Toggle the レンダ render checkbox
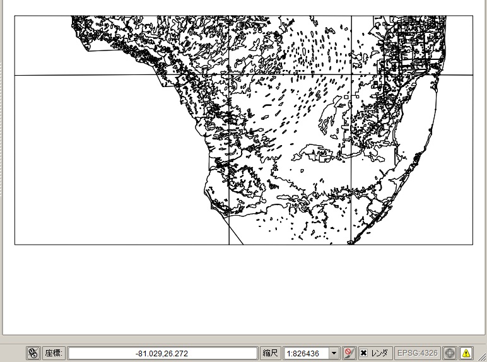This screenshot has width=487, height=362. coord(364,353)
